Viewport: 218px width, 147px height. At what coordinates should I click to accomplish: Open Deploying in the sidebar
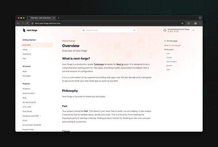click(x=27, y=54)
